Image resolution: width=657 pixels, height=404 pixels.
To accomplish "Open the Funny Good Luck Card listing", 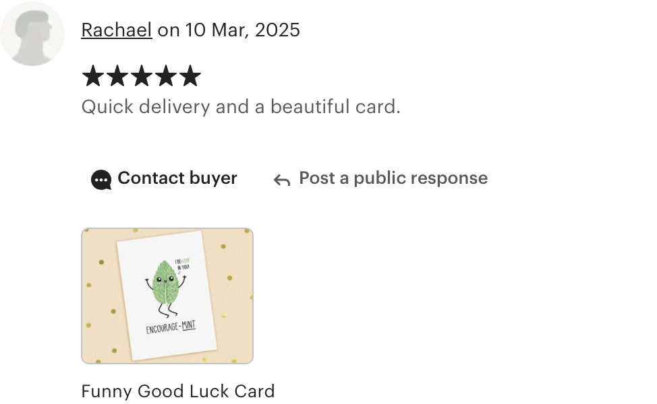I will [x=178, y=391].
